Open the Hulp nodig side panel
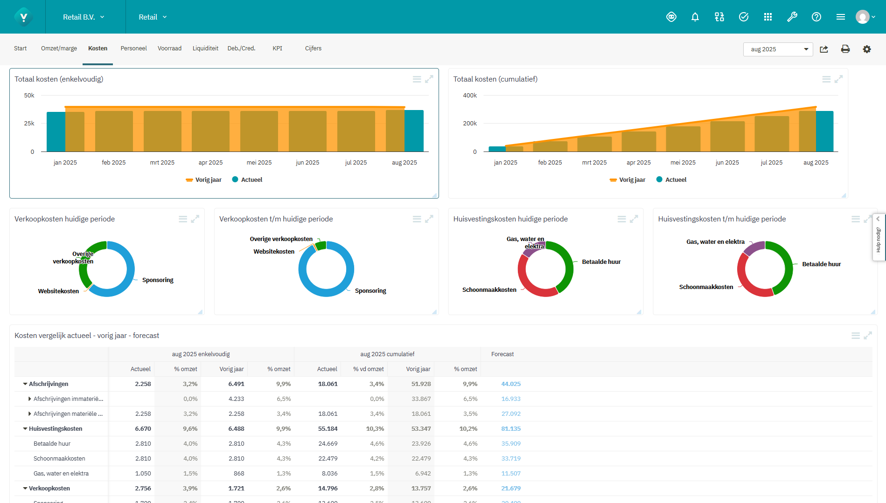 click(879, 237)
